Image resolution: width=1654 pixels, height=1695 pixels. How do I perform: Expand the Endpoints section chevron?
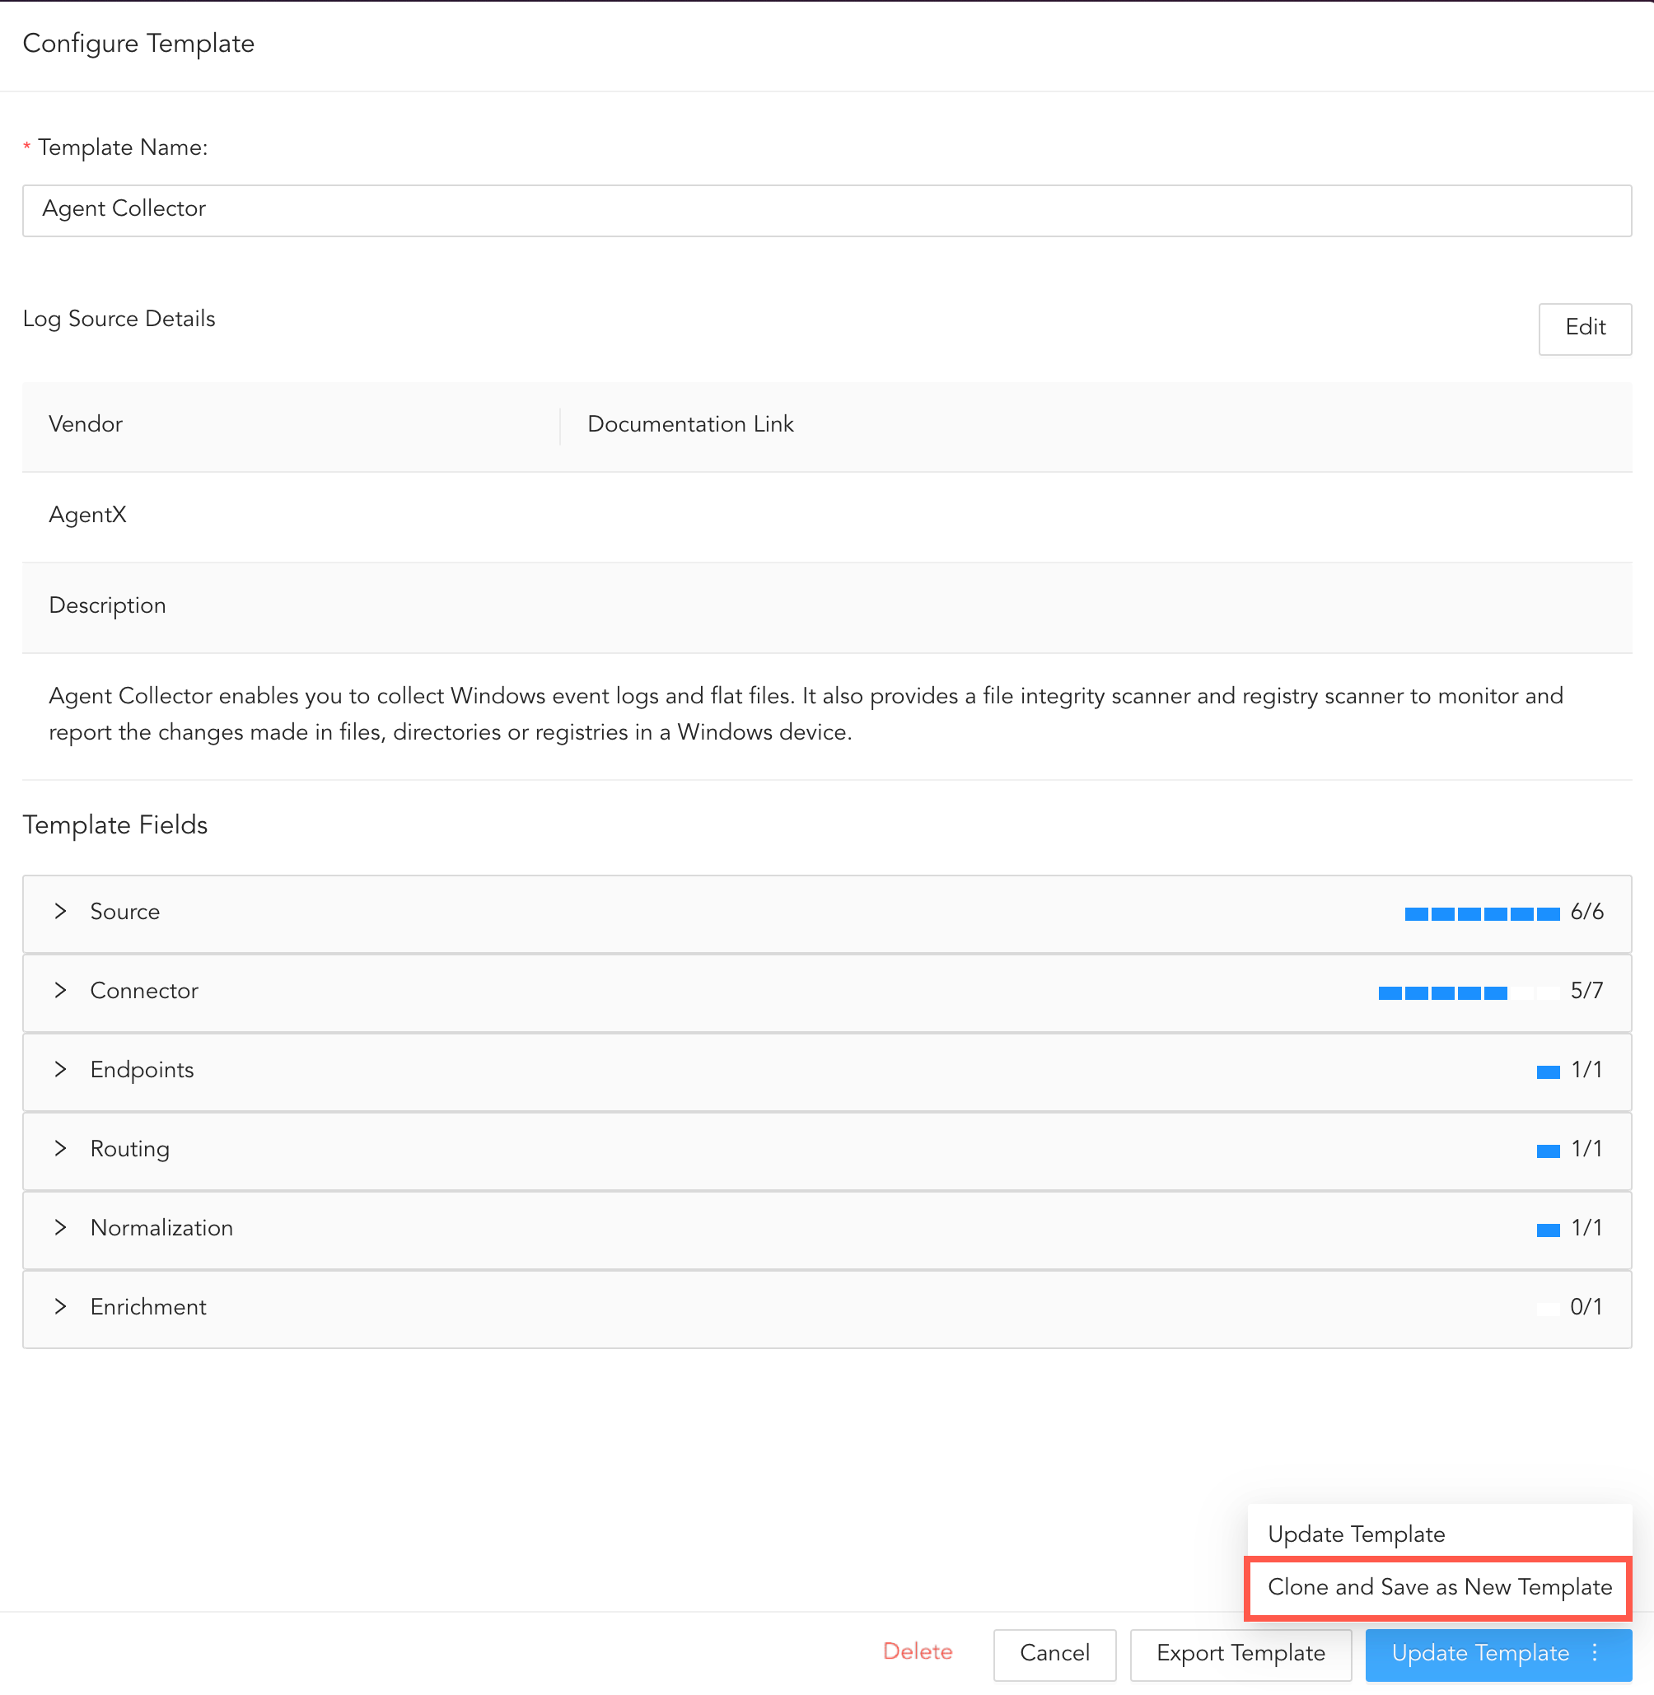pos(60,1070)
